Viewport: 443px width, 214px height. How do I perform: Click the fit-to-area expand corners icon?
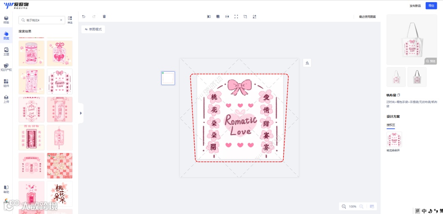click(x=236, y=17)
